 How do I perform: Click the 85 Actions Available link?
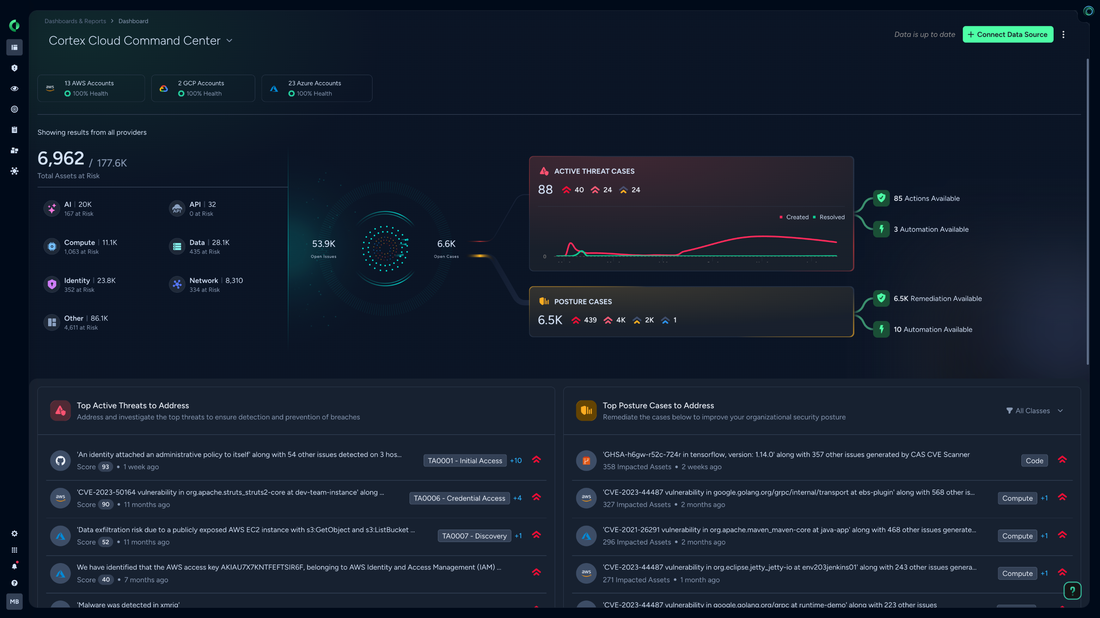(926, 198)
